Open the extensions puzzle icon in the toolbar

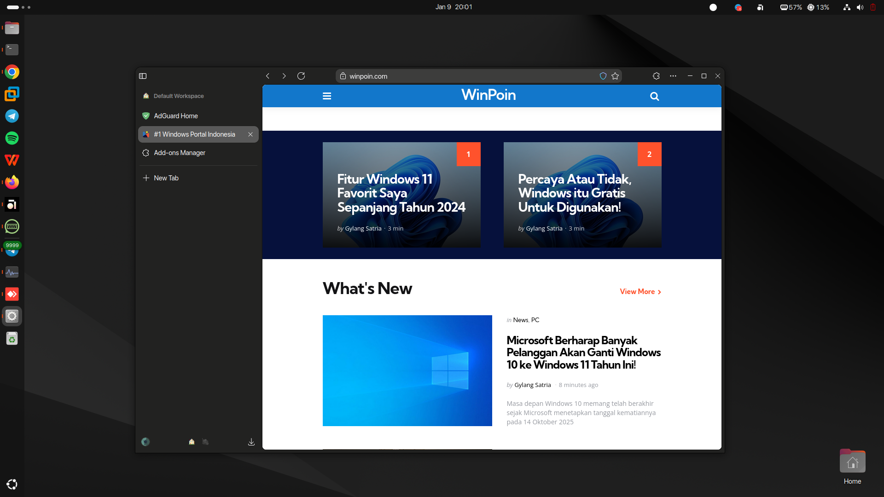click(656, 76)
